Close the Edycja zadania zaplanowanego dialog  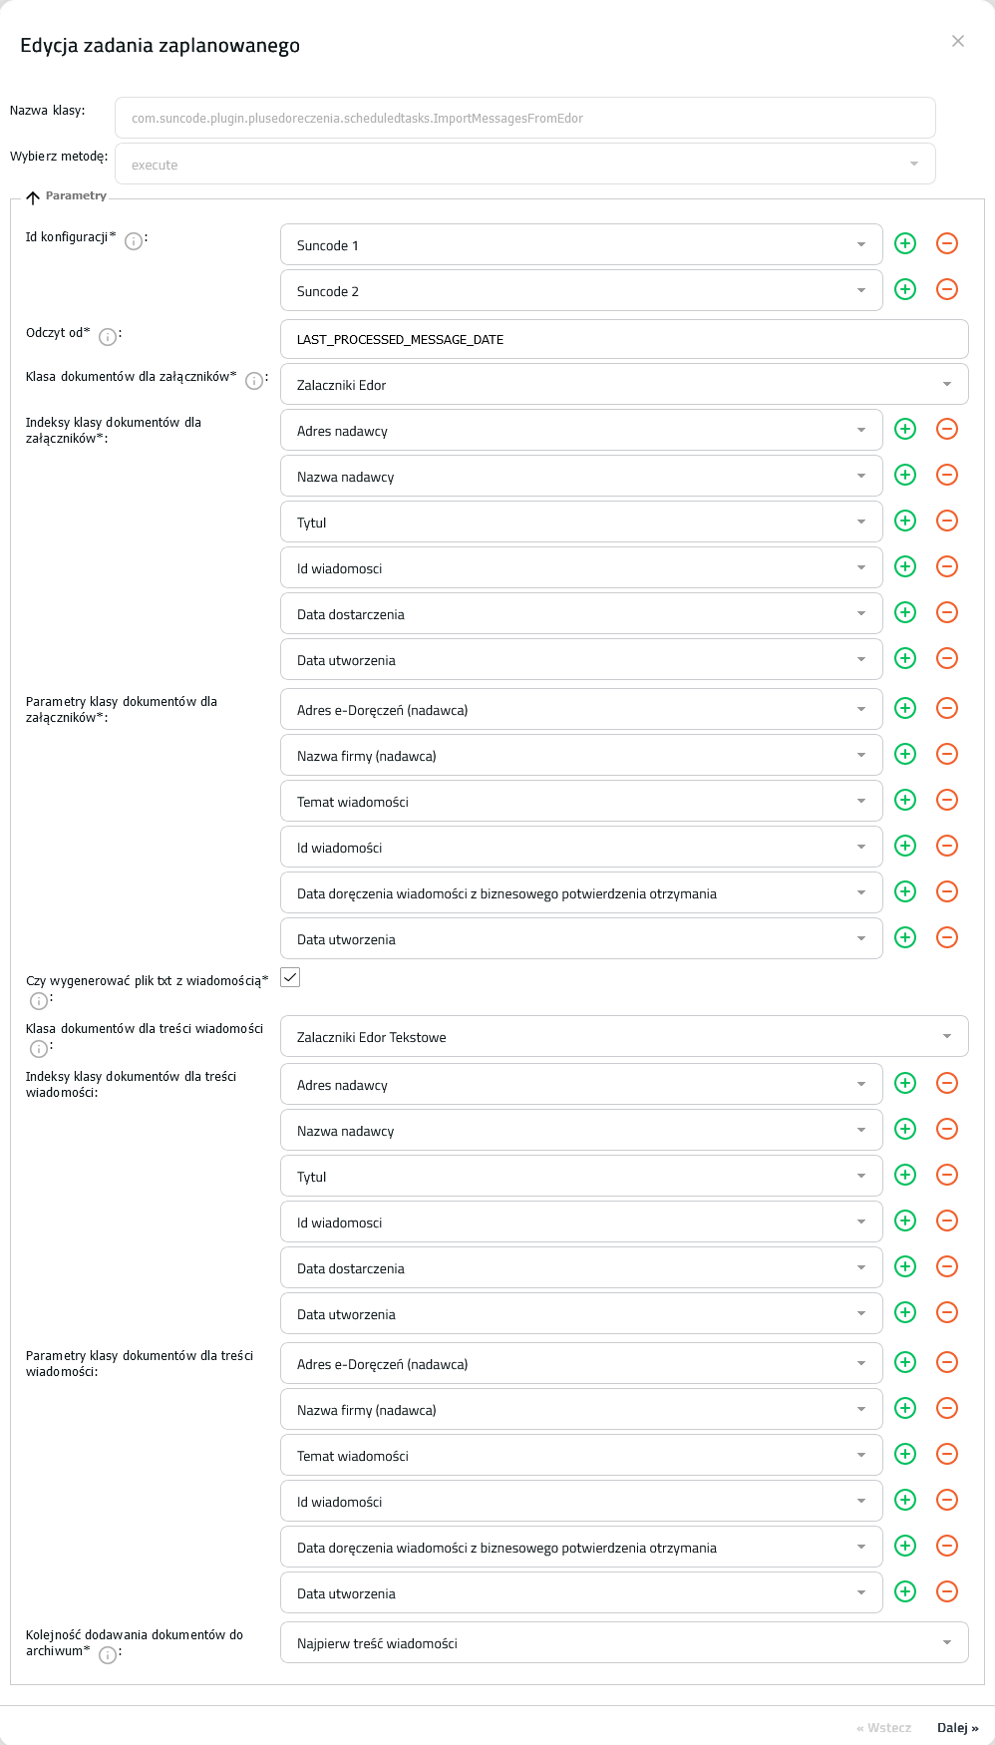(958, 41)
